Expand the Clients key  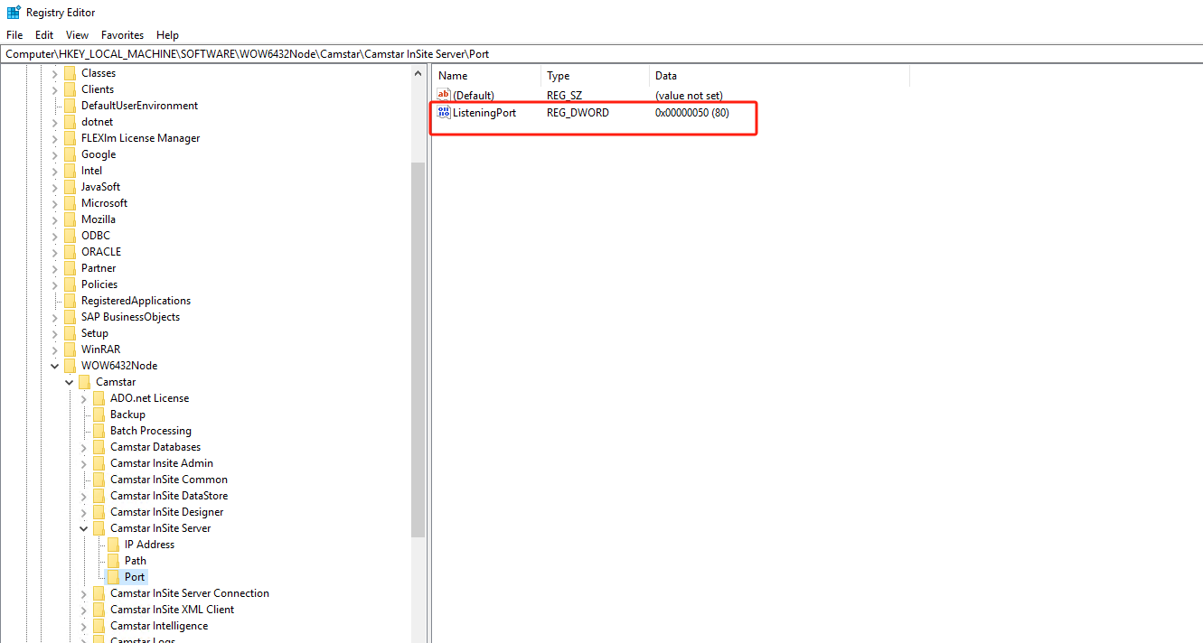tap(55, 89)
